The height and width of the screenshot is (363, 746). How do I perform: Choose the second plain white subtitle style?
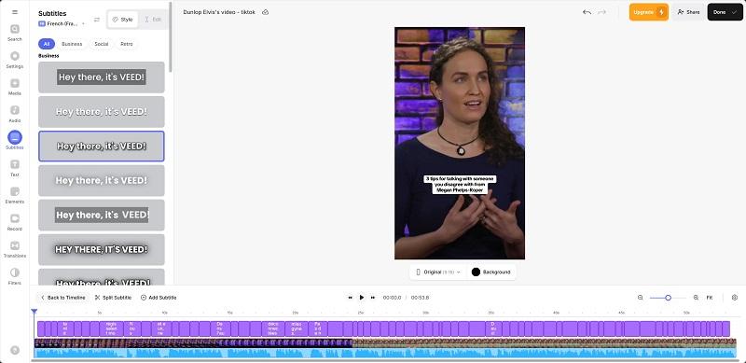[102, 112]
